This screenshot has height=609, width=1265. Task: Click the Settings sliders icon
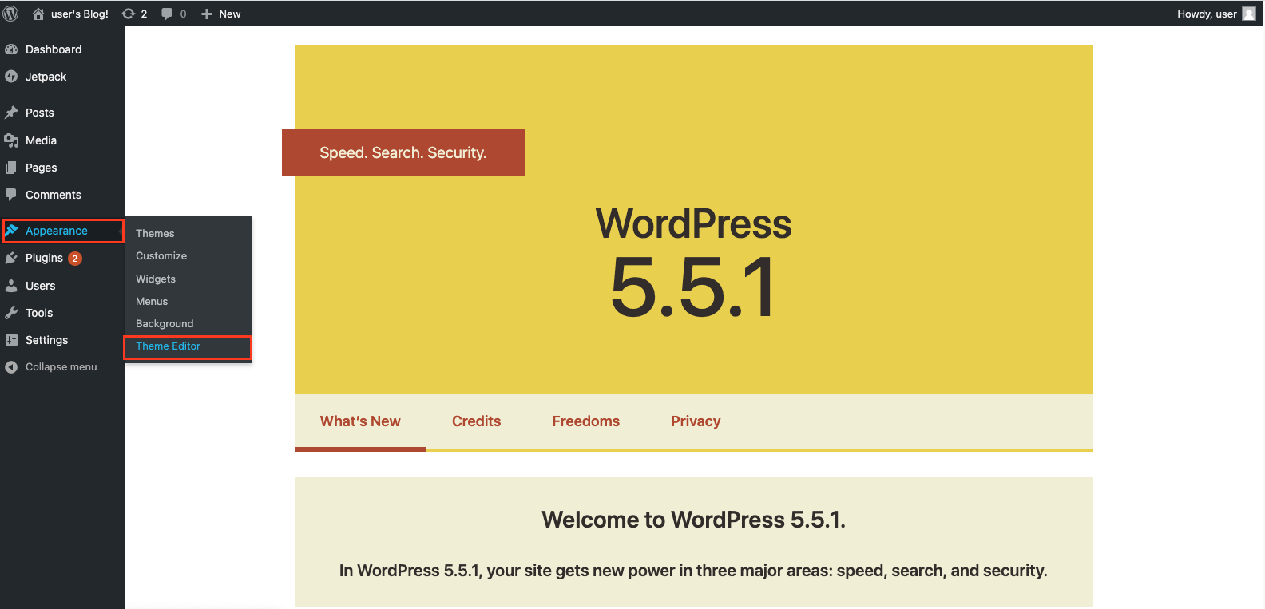pos(11,340)
